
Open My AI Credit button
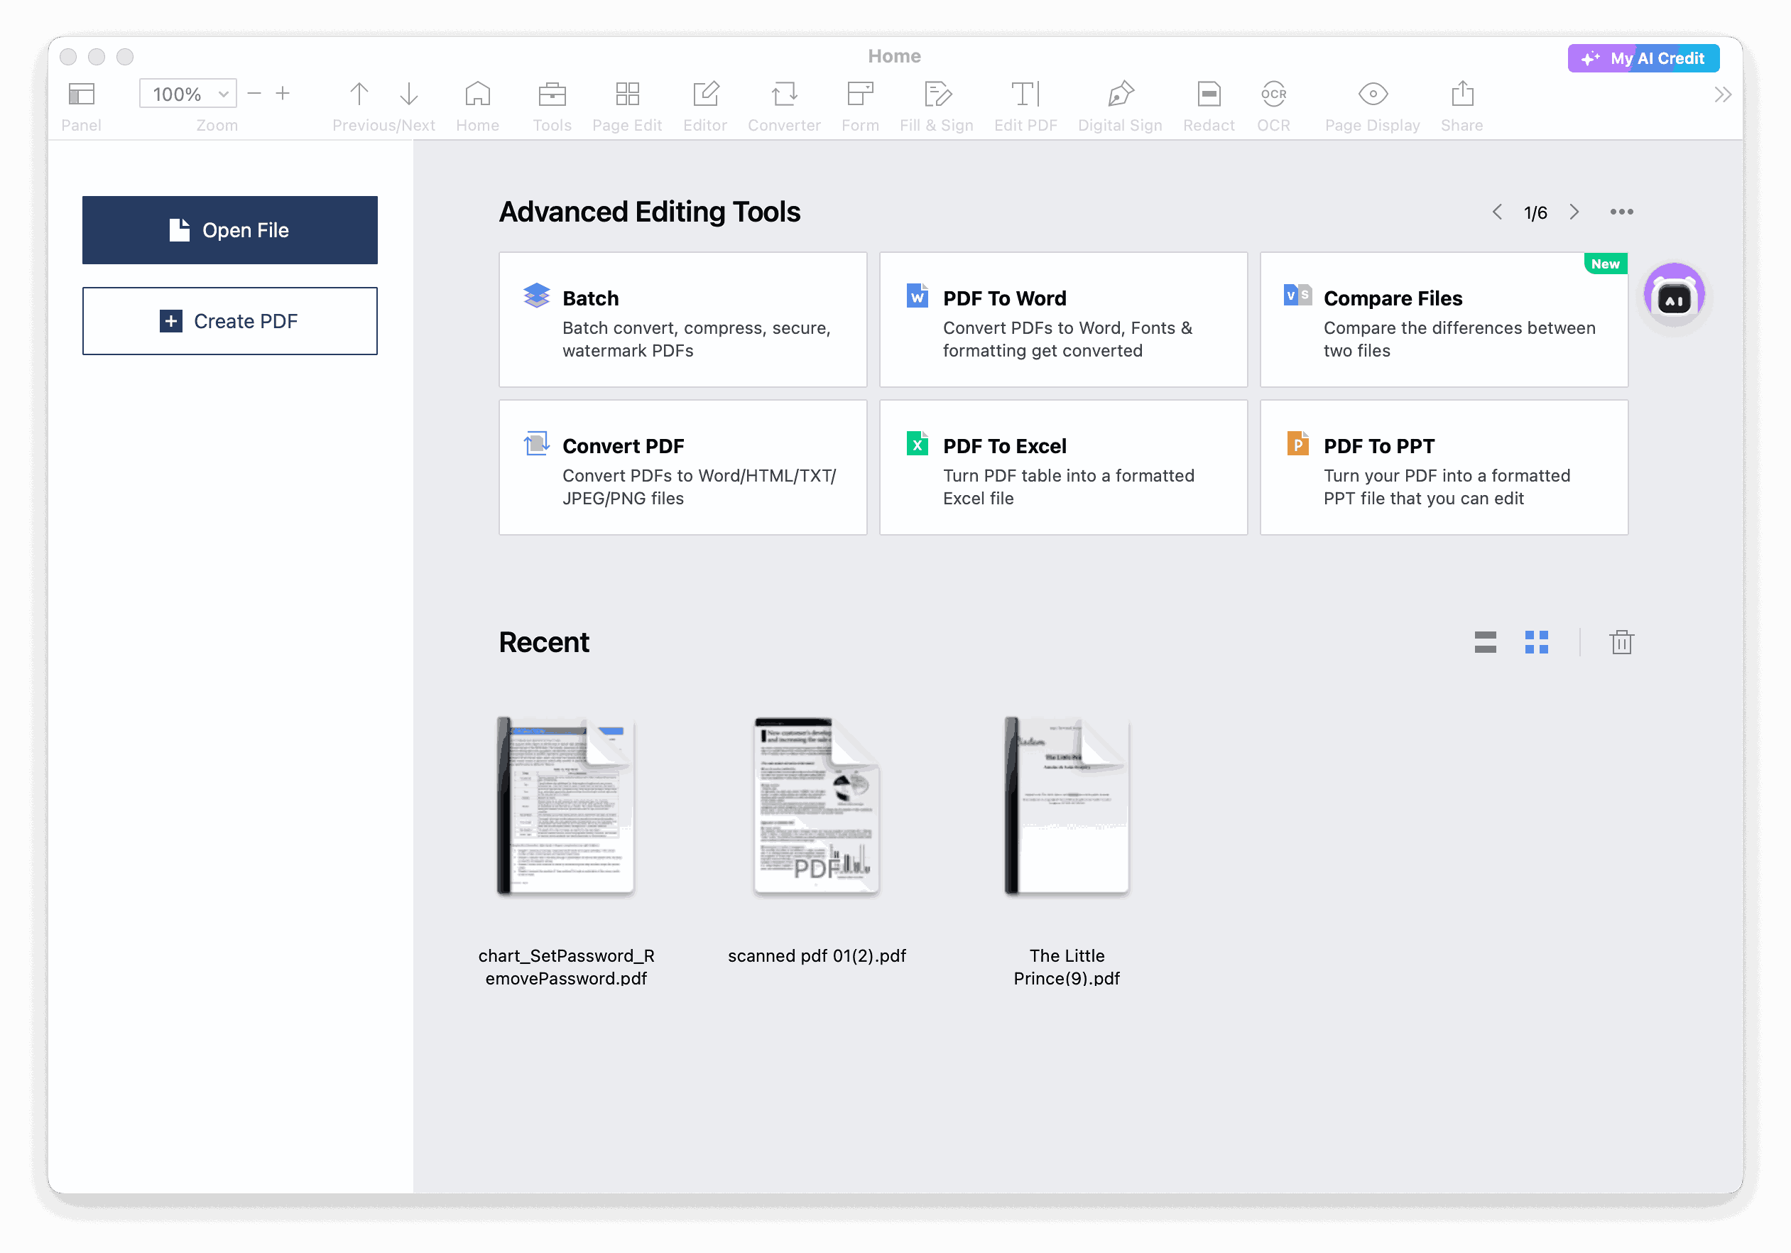(1643, 58)
